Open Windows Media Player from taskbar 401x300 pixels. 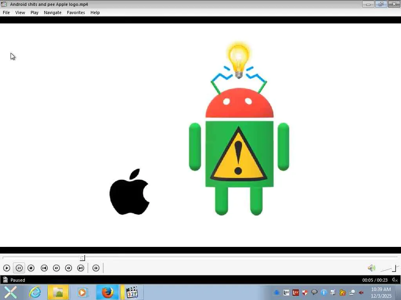coord(82,292)
